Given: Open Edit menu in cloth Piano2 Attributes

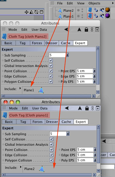Looking at the screenshot, I should (24, 30).
